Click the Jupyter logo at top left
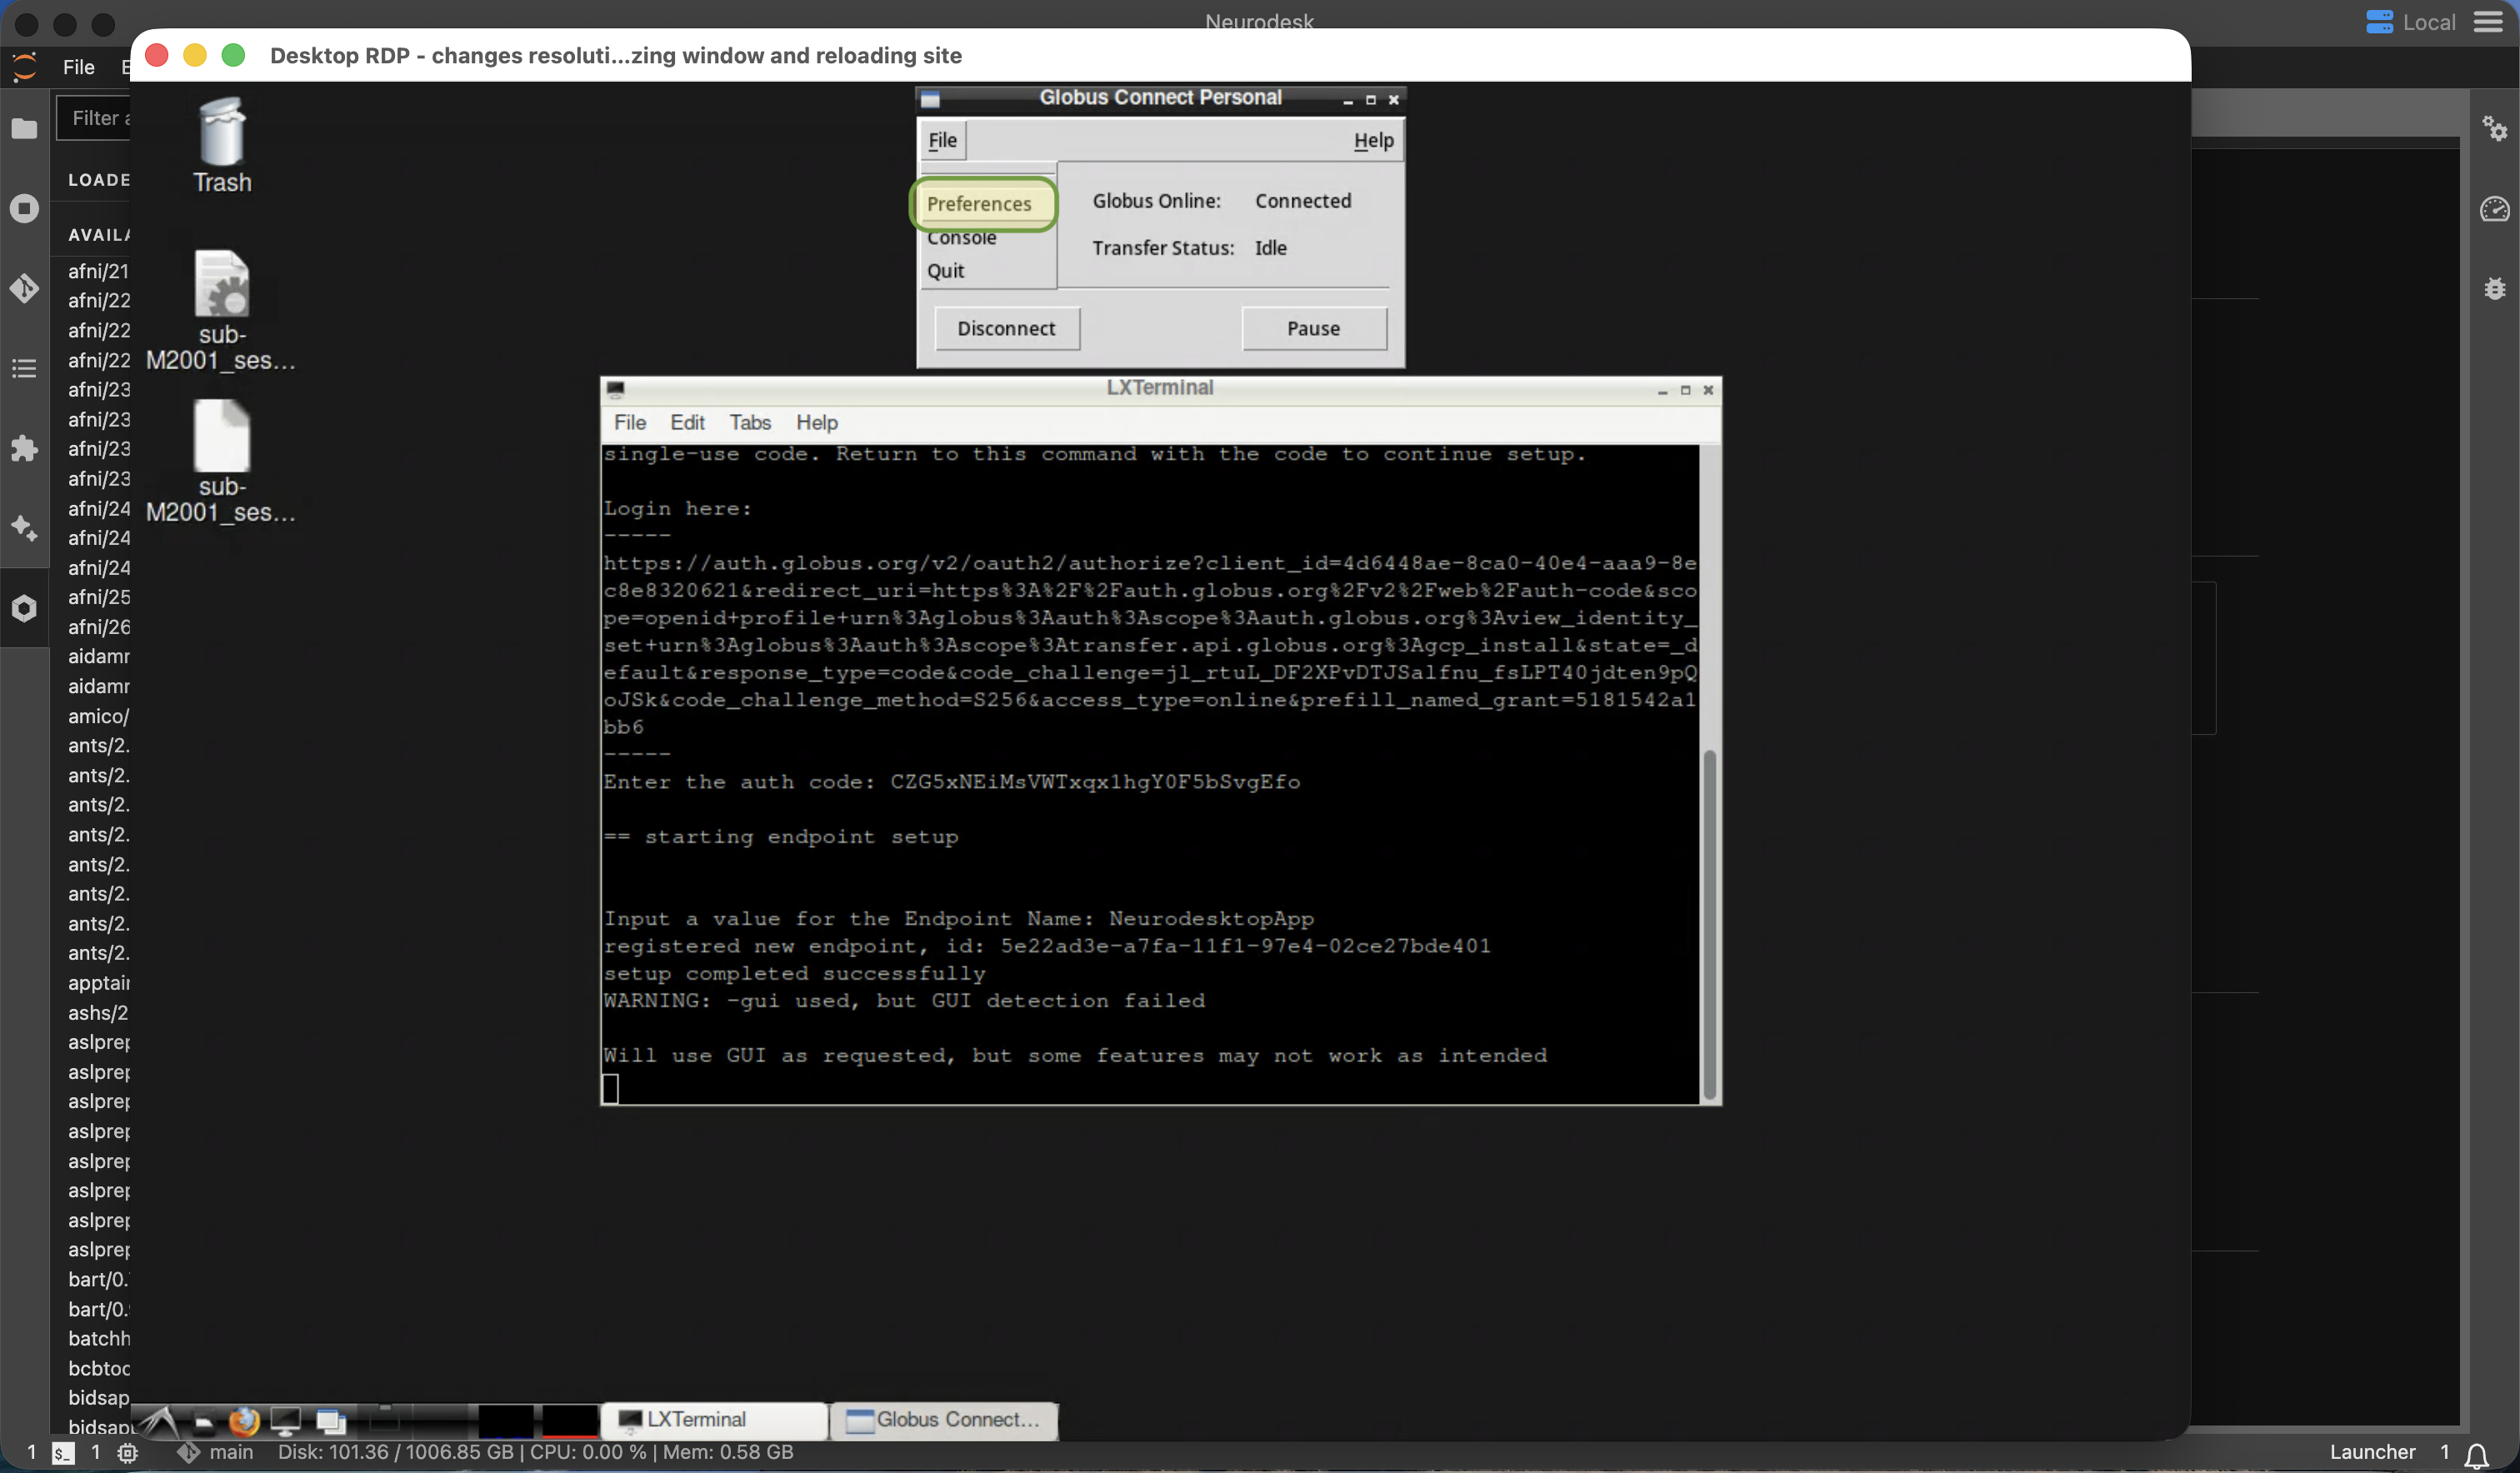Screen dimensions: 2520x1473 click(x=24, y=67)
